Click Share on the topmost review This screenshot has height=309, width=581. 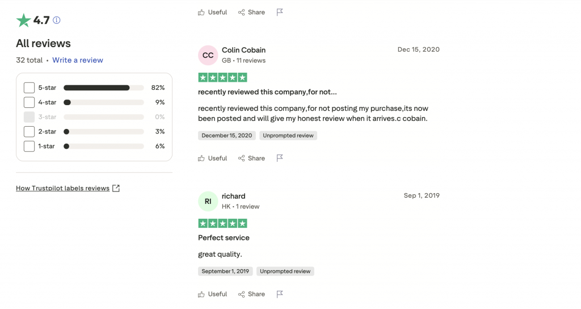[251, 12]
